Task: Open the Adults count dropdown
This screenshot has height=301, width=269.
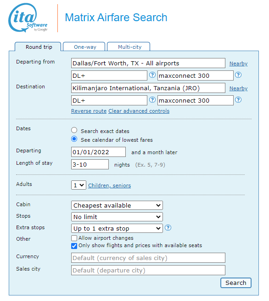Action: coord(78,185)
